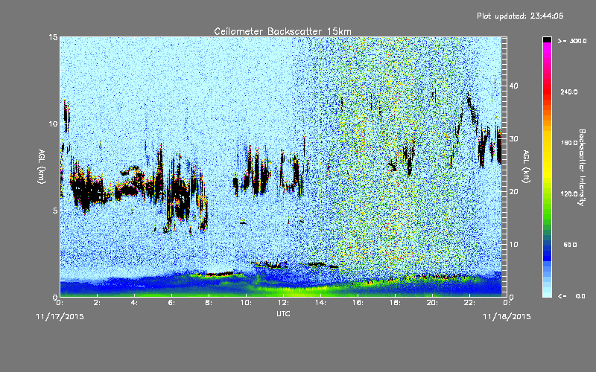Click the 14: hour tick label

click(x=321, y=303)
